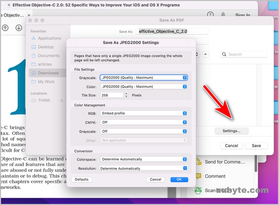Image resolution: width=279 pixels, height=205 pixels.
Task: Click the folder location popup arrows
Action: pos(197,54)
